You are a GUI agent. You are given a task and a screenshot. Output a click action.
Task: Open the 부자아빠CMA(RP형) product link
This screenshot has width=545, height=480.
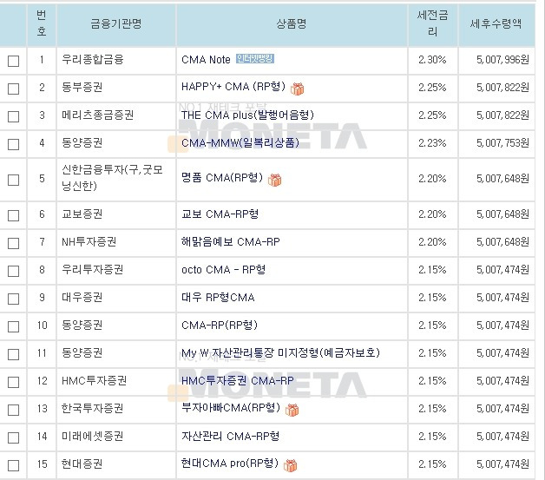pyautogui.click(x=231, y=407)
